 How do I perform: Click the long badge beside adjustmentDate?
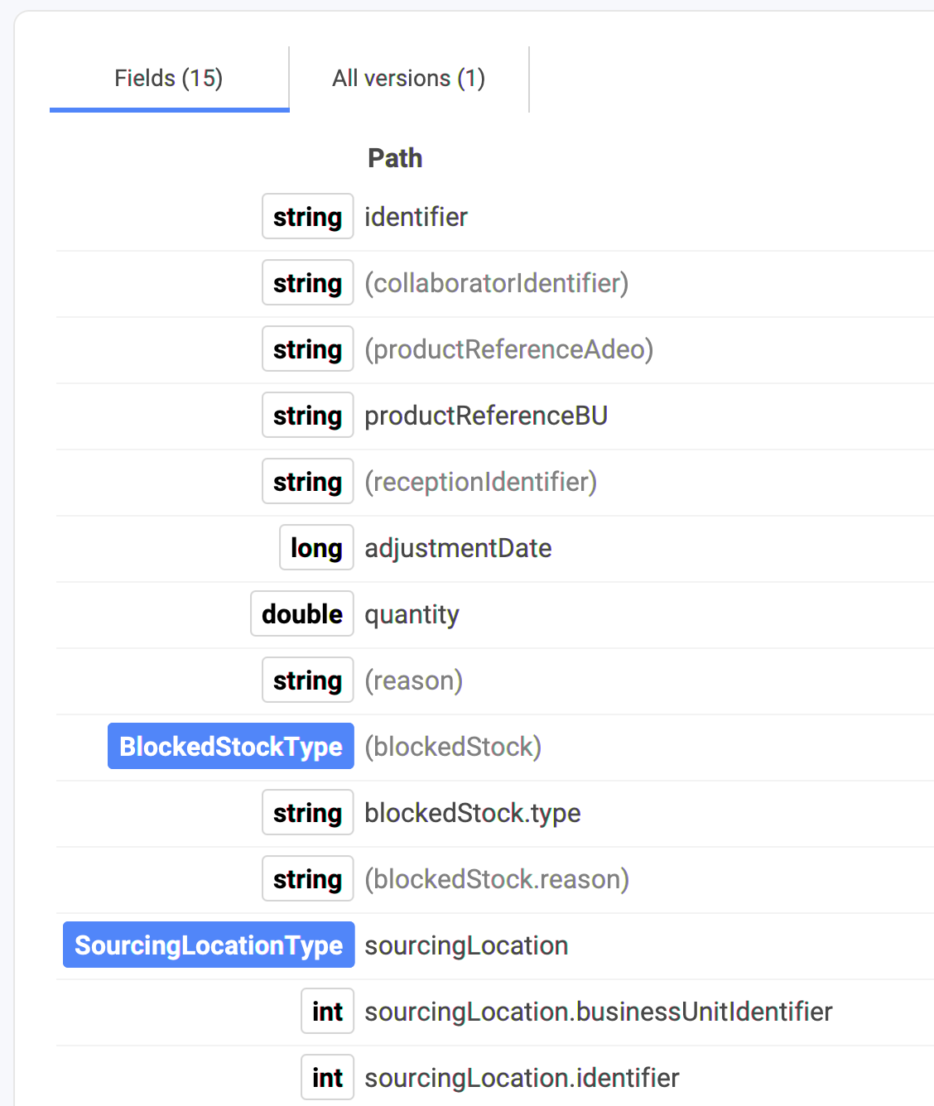[316, 547]
